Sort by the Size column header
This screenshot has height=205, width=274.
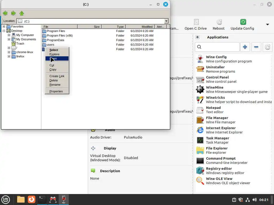(89, 27)
